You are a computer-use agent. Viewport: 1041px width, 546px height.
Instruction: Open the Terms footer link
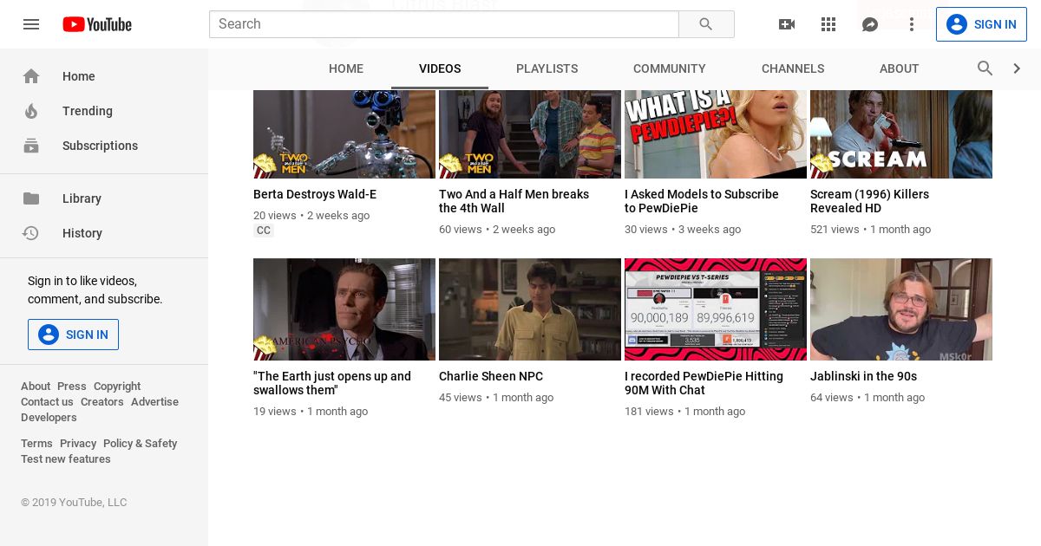36,444
